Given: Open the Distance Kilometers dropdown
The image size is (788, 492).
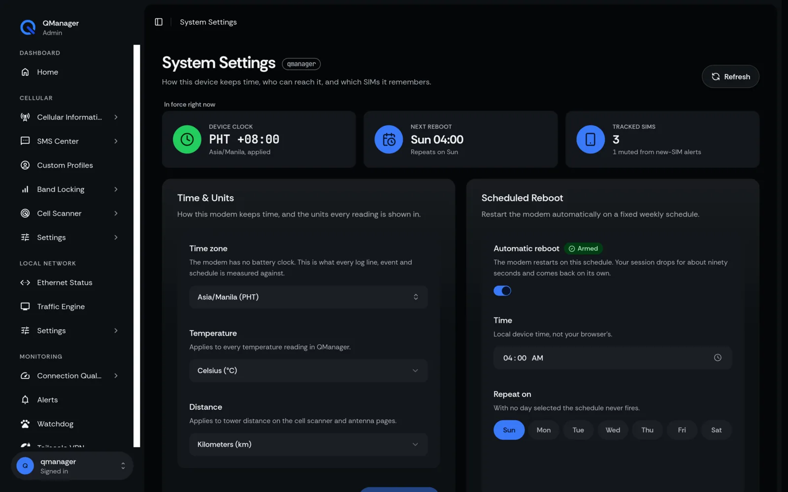Looking at the screenshot, I should click(308, 445).
